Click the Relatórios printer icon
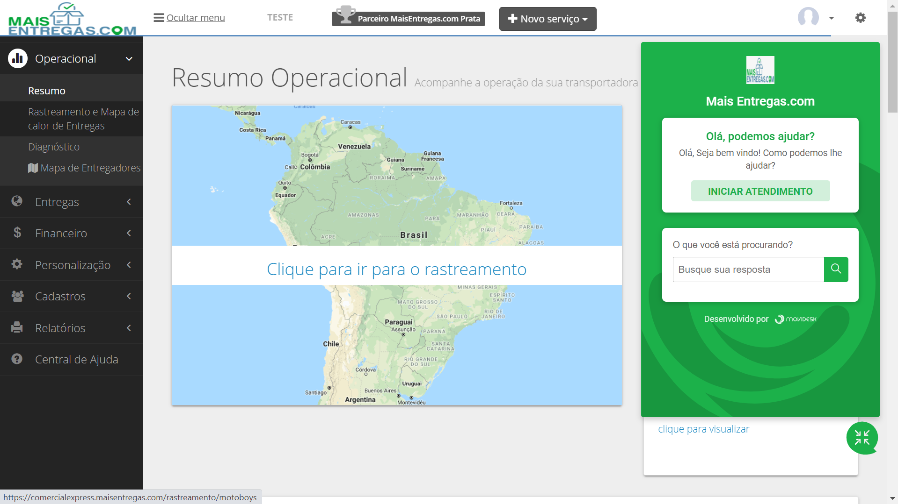The image size is (898, 504). tap(17, 327)
